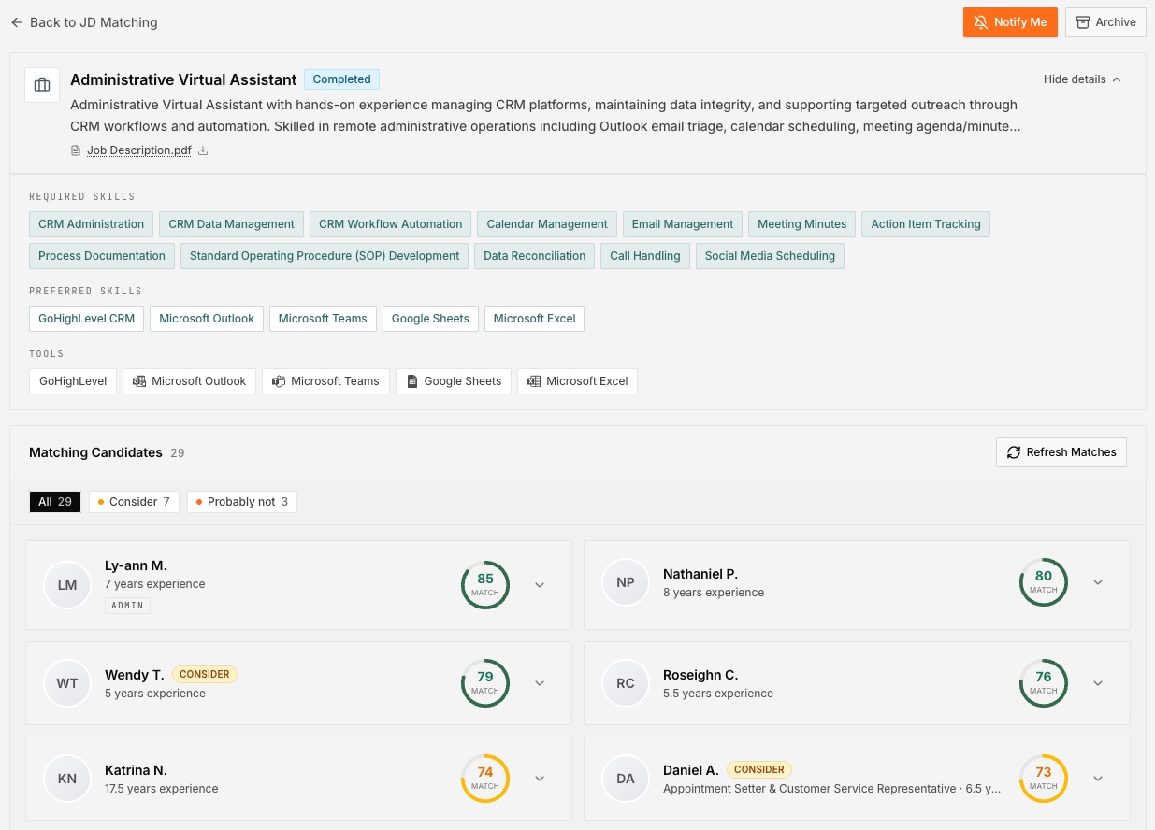
Task: Click the Administrative Virtual Assistant title
Action: (x=183, y=79)
